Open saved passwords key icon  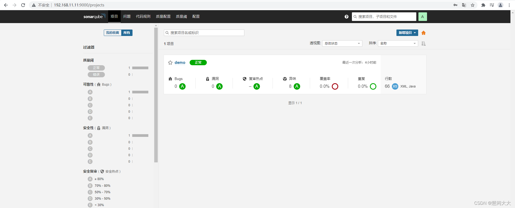click(455, 5)
